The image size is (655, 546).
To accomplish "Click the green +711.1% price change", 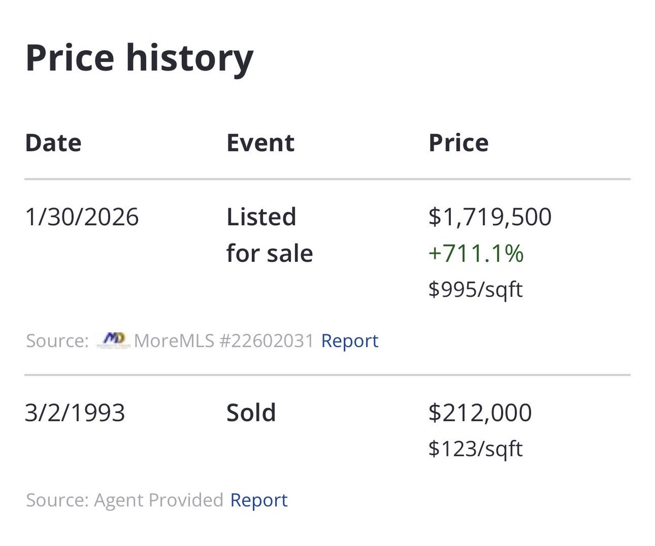I will pos(476,254).
